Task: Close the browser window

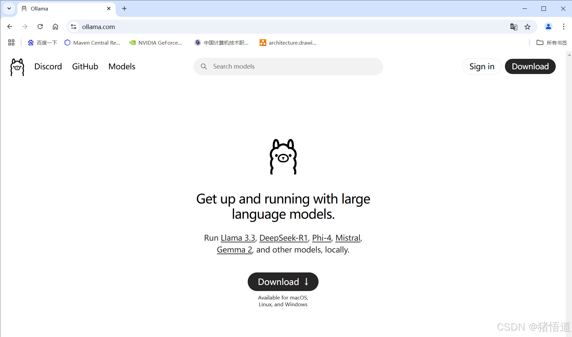Action: tap(563, 8)
